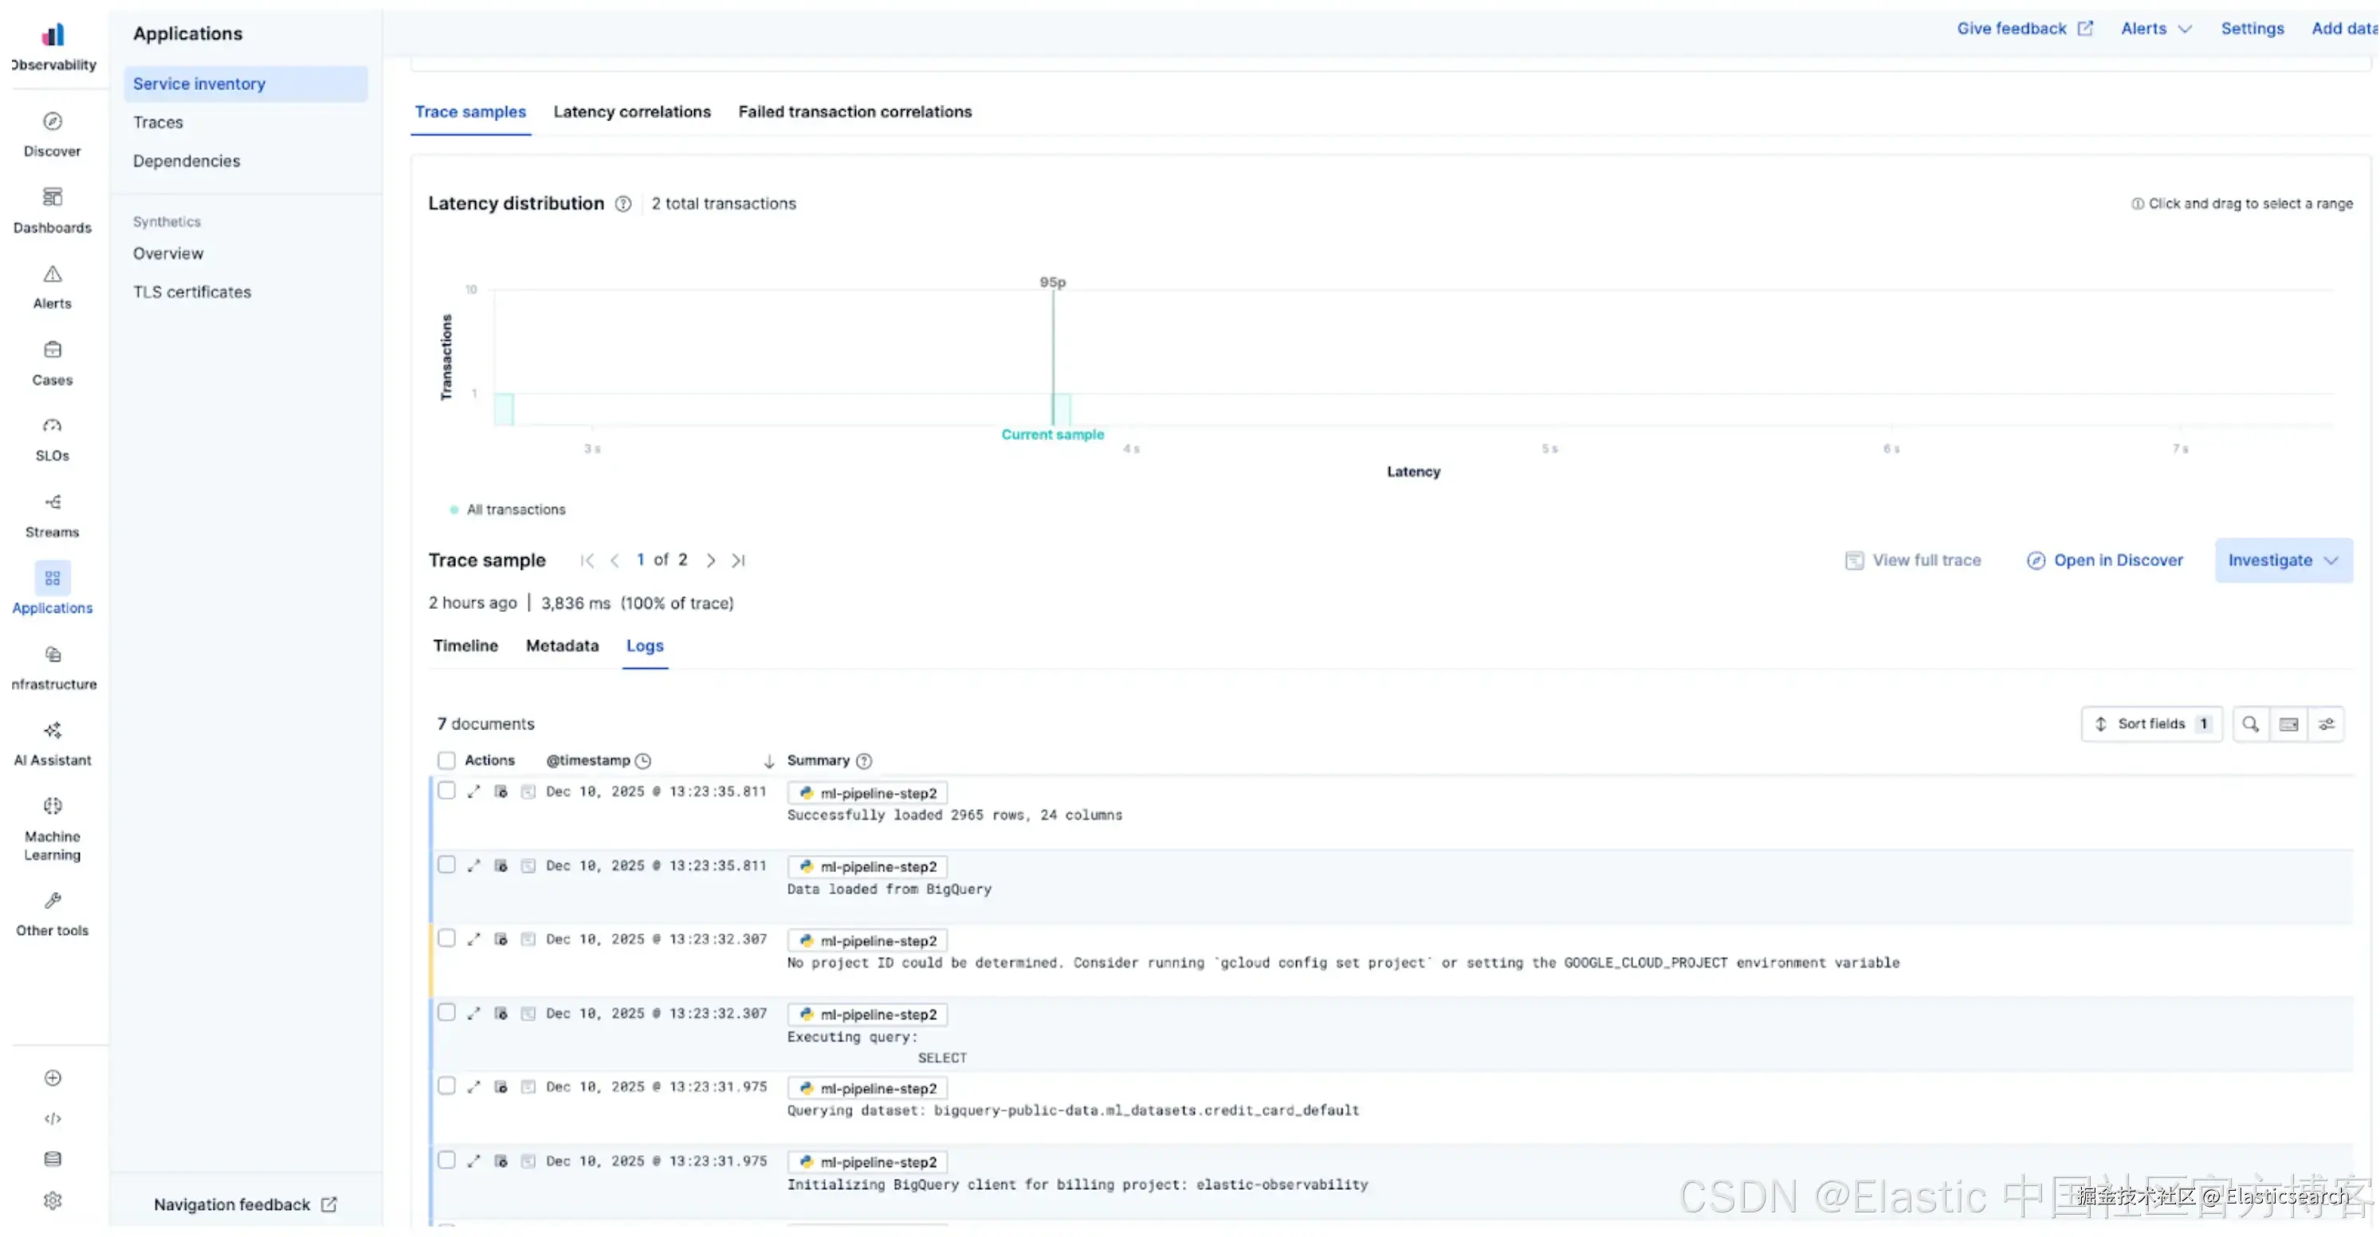Expand the Alerts menu in top bar
Image resolution: width=2380 pixels, height=1237 pixels.
pyautogui.click(x=2155, y=29)
